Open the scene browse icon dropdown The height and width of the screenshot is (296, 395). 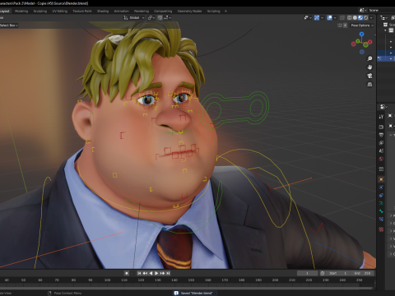[363, 10]
